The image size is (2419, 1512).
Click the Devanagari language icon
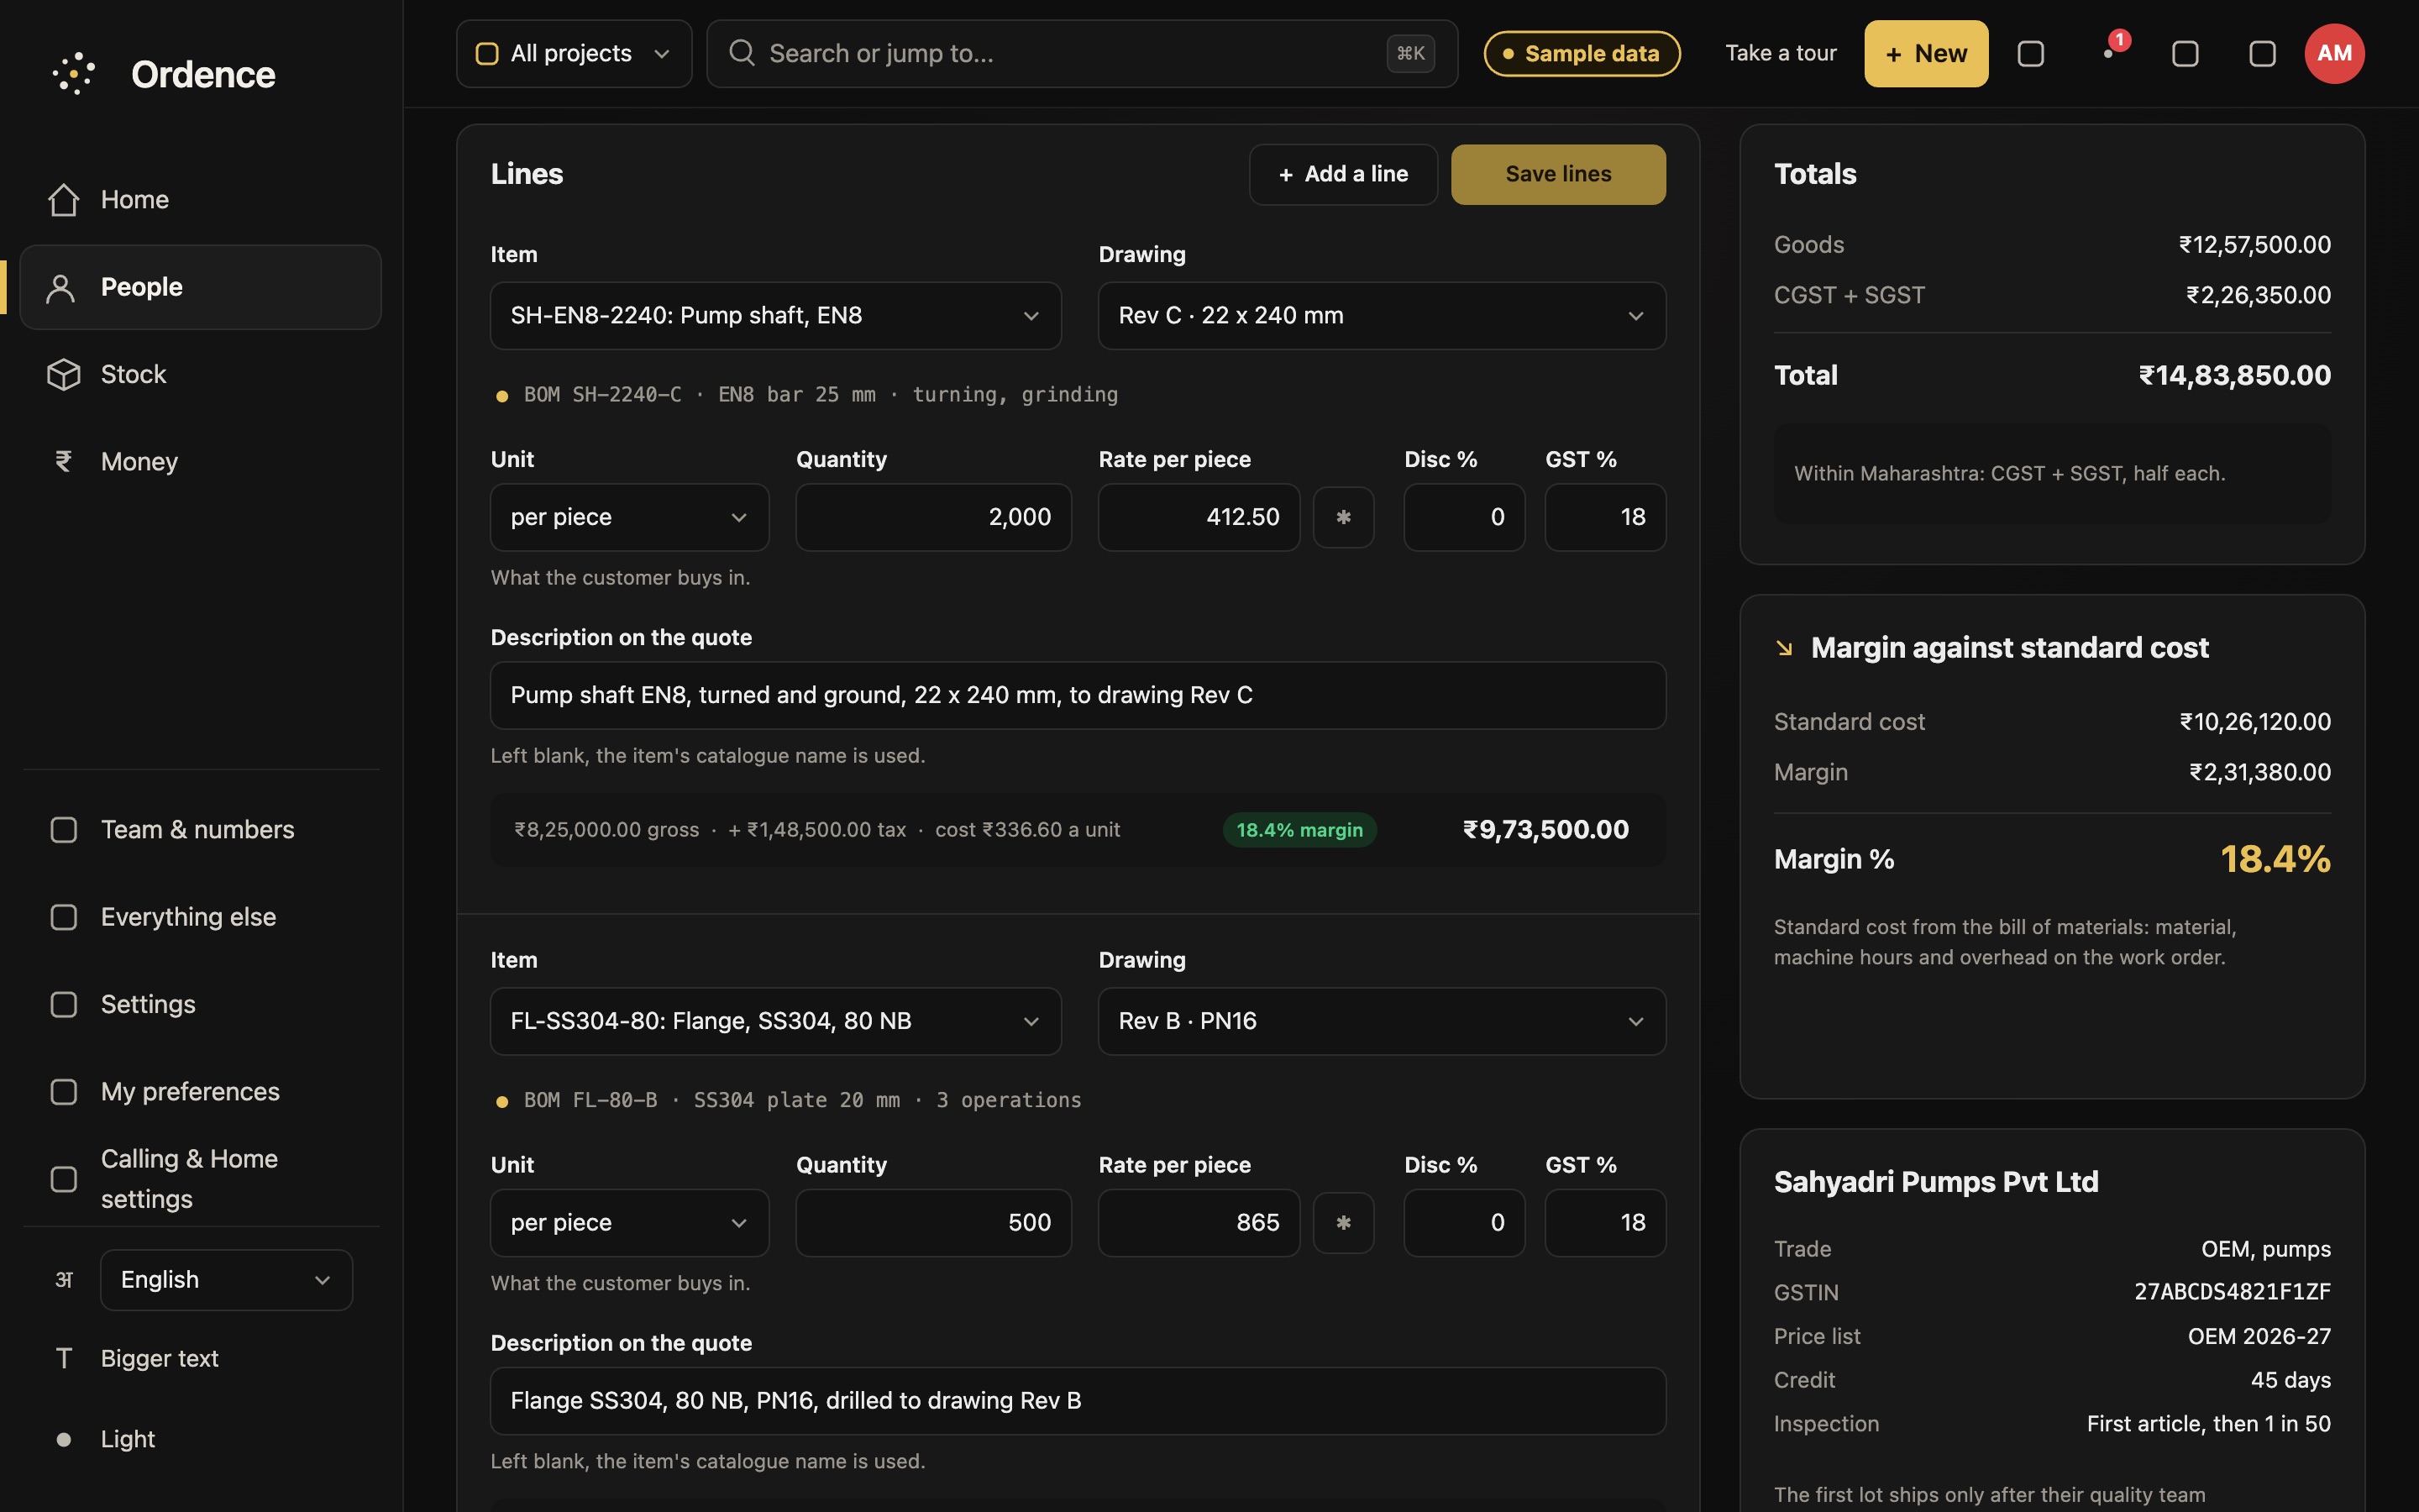click(x=64, y=1280)
